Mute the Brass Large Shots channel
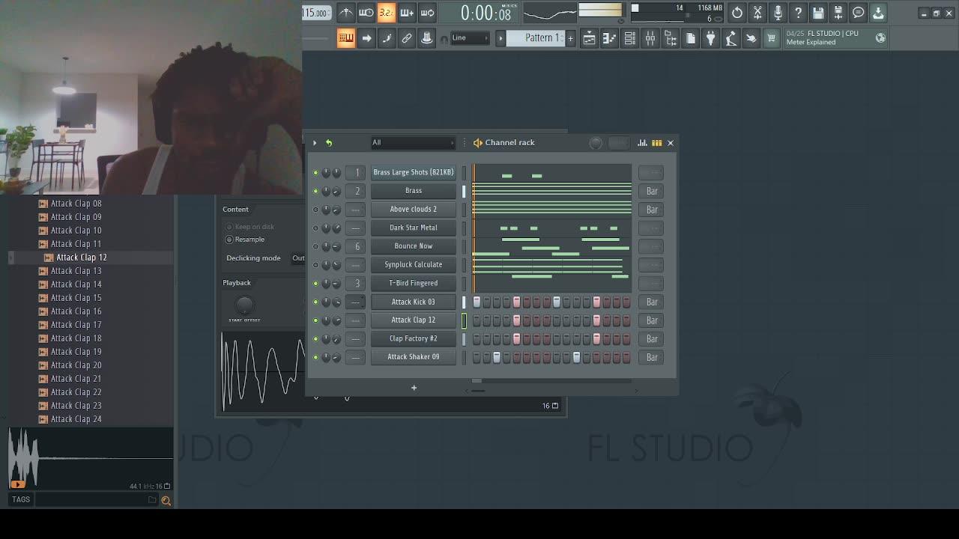Image resolution: width=959 pixels, height=539 pixels. coord(315,173)
